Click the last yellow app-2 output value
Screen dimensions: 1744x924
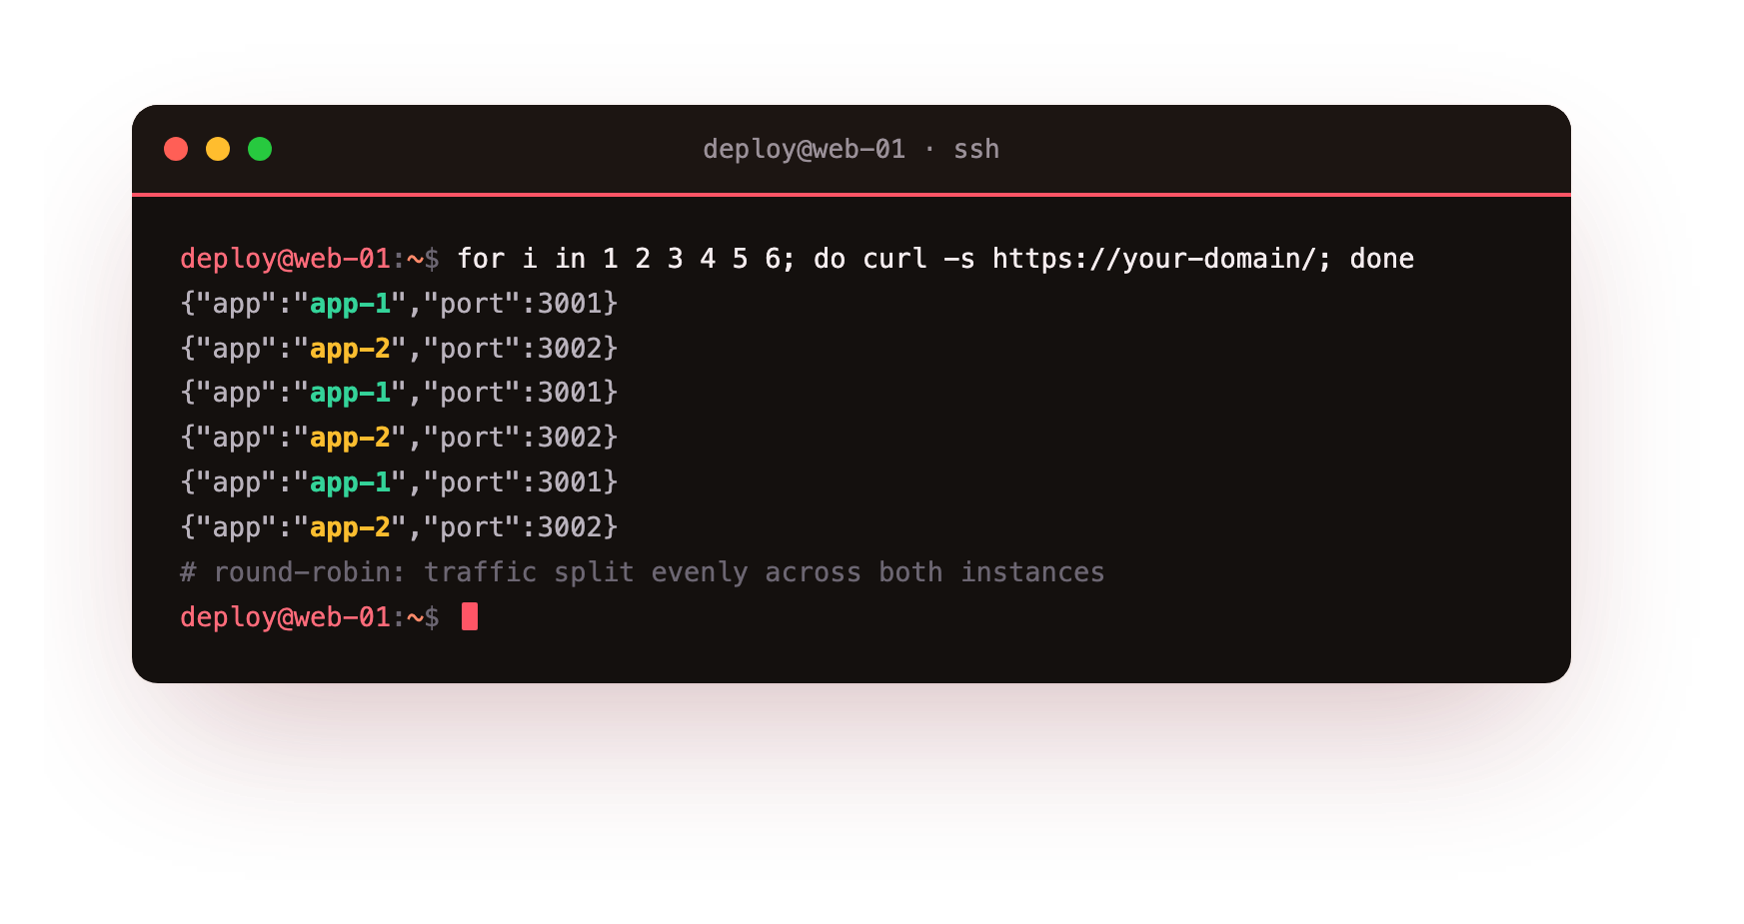[350, 527]
